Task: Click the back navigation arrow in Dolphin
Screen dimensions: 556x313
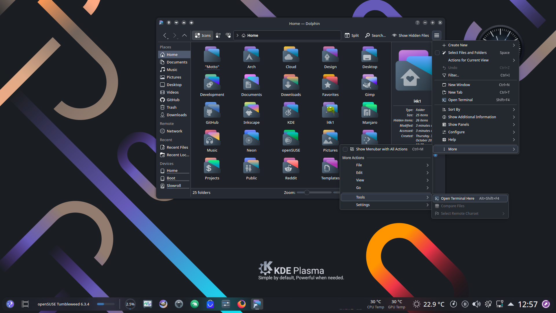Action: (165, 35)
